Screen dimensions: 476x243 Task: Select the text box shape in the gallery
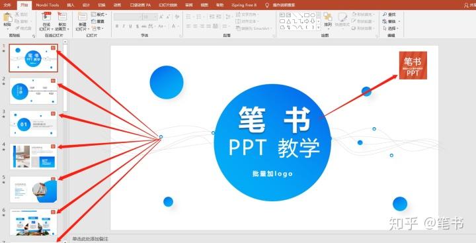pyautogui.click(x=282, y=15)
